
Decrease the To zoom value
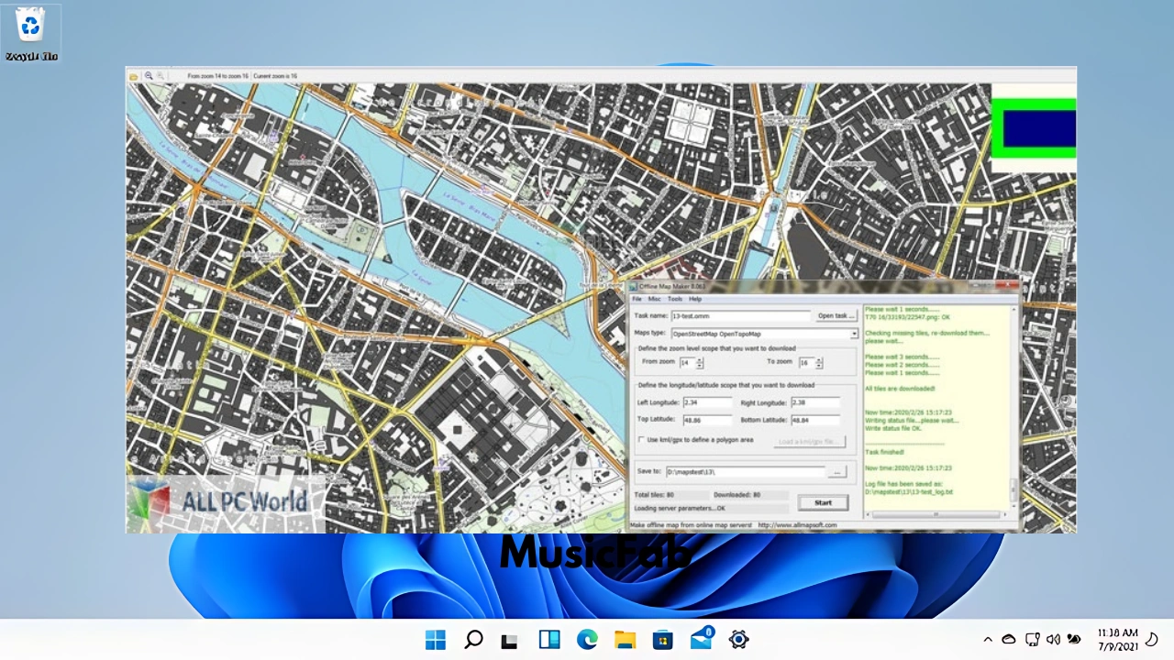[x=818, y=366]
